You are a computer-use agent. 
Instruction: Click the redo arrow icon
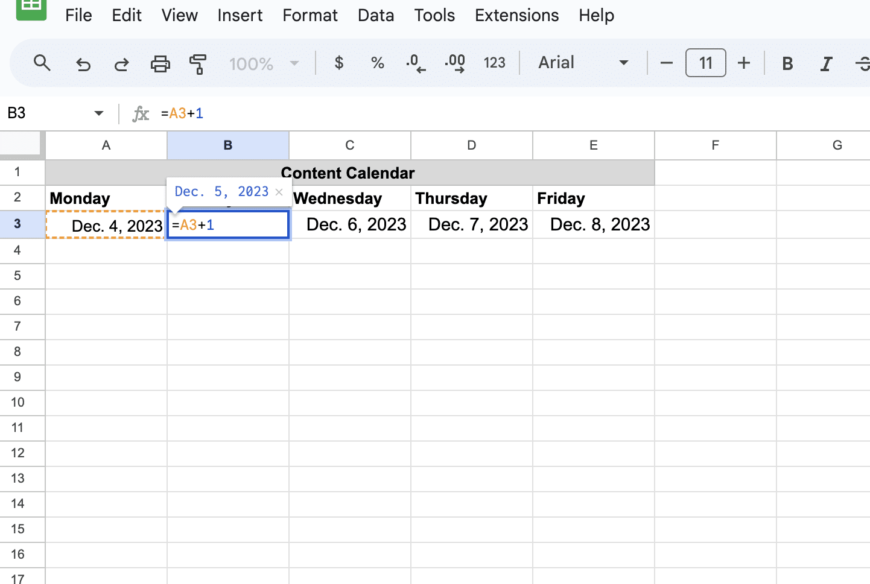(121, 63)
